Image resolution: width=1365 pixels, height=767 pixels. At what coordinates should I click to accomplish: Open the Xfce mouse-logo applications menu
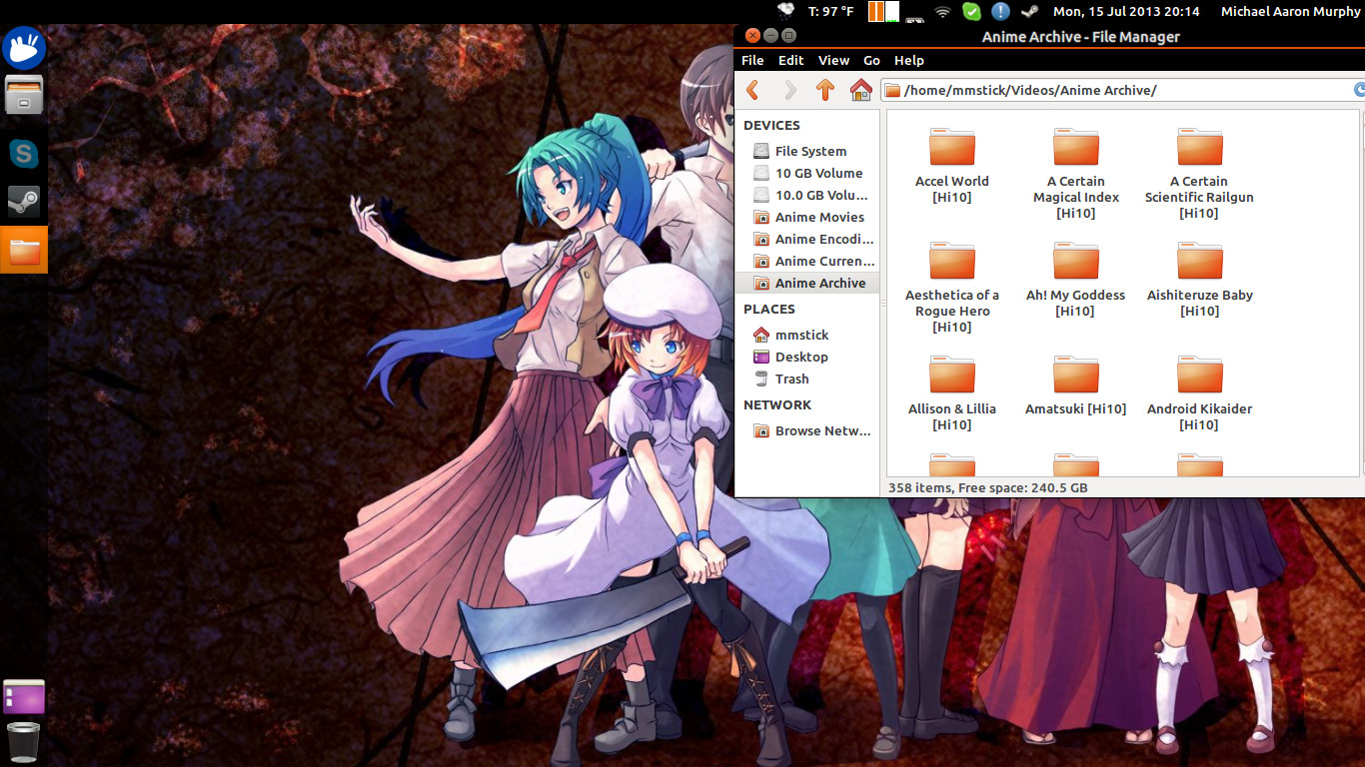23,46
